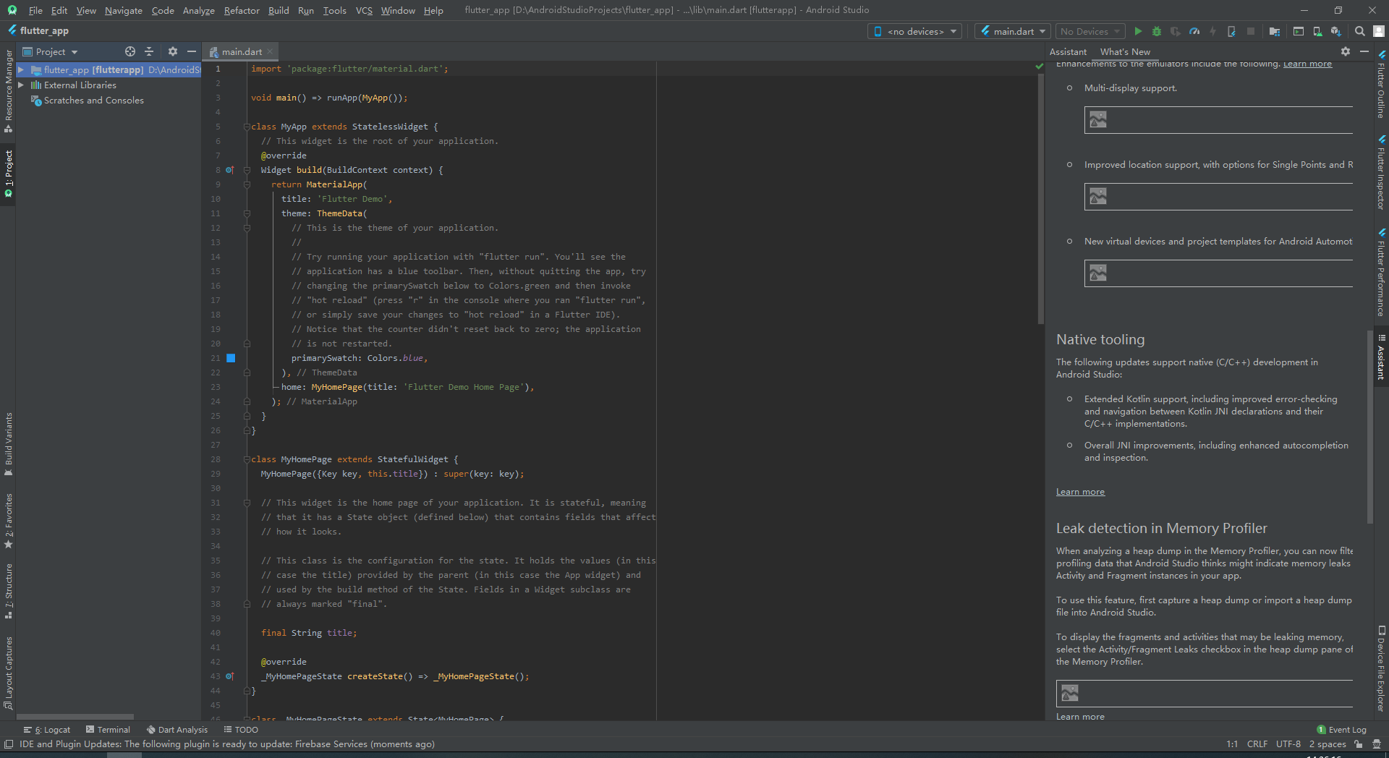Open Search Everywhere magnifier icon
Image resolution: width=1389 pixels, height=758 pixels.
click(1359, 31)
